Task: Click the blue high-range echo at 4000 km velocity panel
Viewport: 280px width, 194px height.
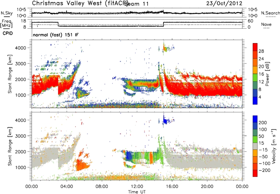Action: point(165,121)
